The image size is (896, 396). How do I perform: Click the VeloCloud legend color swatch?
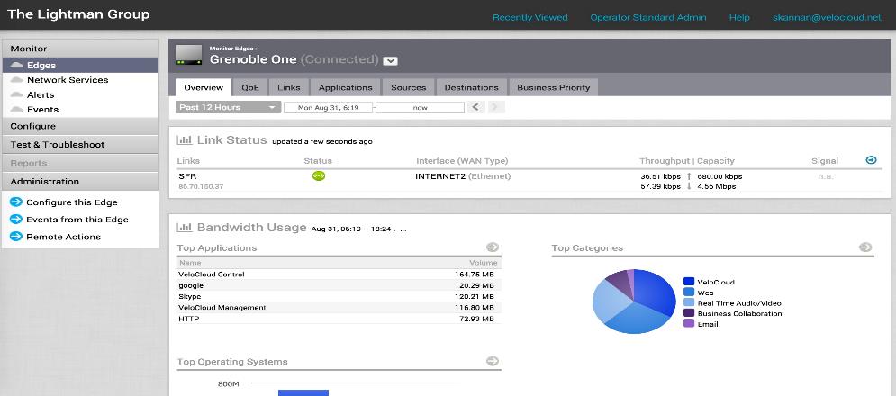pos(689,282)
